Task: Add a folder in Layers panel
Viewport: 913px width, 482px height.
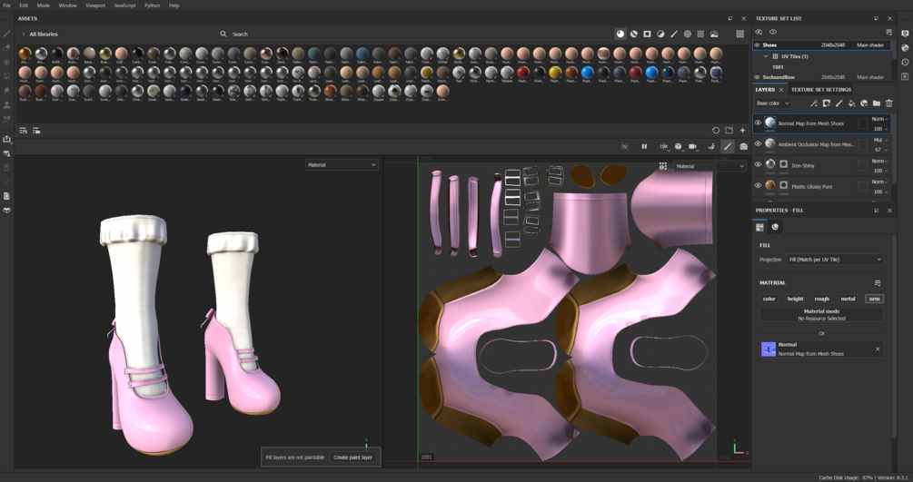Action: [x=877, y=103]
